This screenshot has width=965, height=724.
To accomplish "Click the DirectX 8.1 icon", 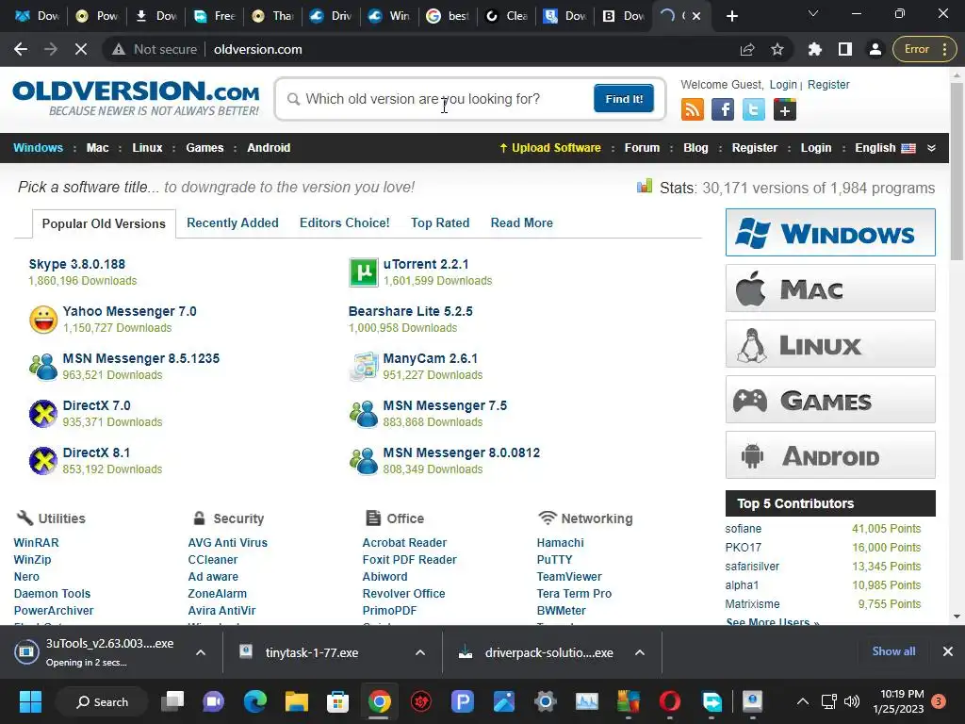I will [43, 461].
